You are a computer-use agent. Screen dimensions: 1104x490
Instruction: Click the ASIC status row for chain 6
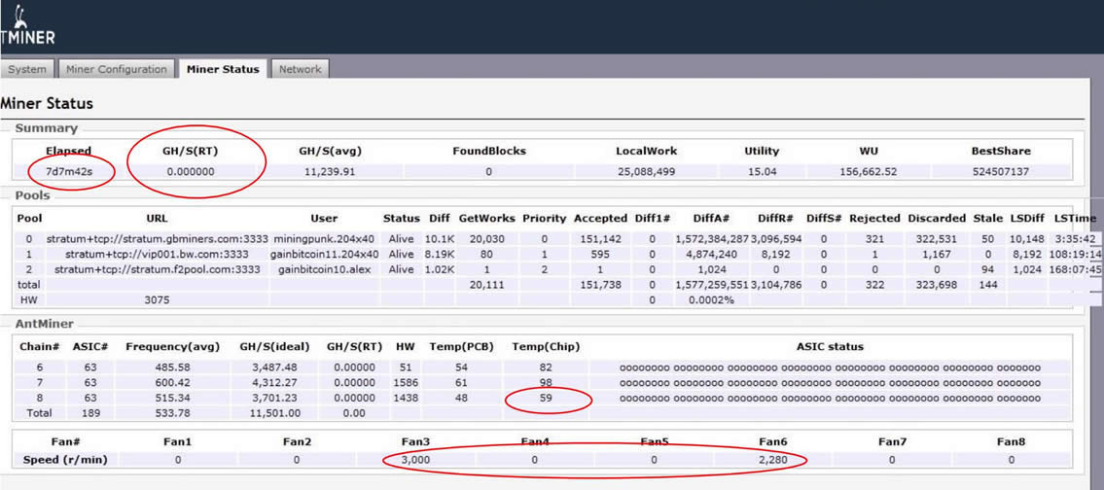tap(830, 367)
